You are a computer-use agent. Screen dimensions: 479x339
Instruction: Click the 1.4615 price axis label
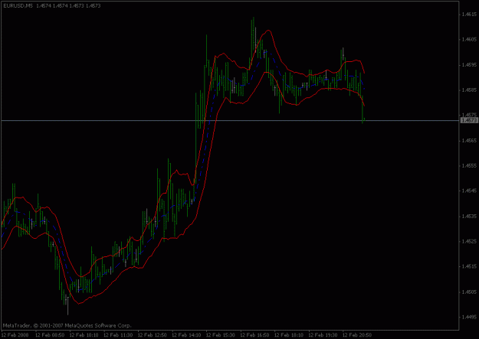point(470,14)
